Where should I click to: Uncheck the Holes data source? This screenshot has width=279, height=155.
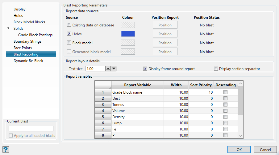click(69, 34)
